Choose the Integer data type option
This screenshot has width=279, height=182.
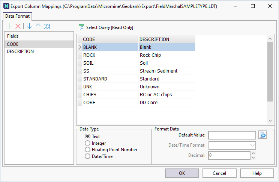tap(88, 143)
